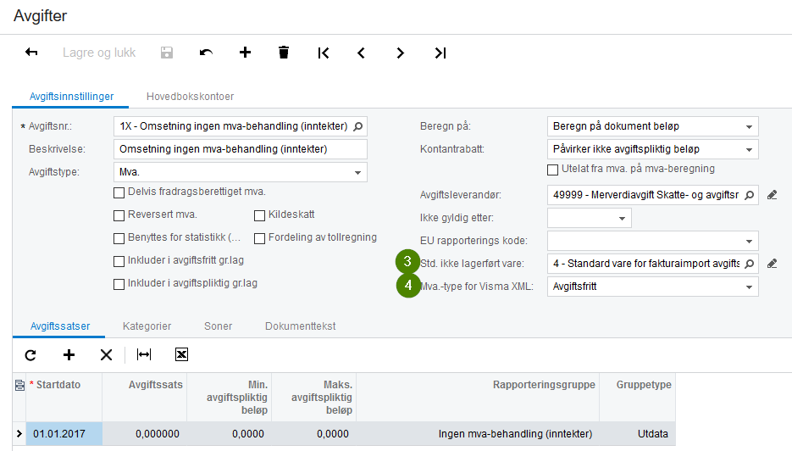Open the Ikke gyldig etter date dropdown
Viewport: 792px width, 451px height.
coord(623,219)
